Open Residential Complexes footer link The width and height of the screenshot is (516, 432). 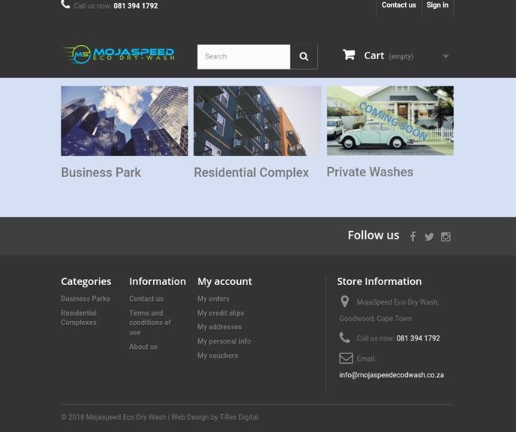79,317
